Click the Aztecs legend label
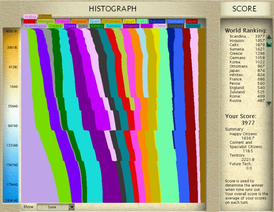This screenshot has height=212, width=274. click(97, 26)
